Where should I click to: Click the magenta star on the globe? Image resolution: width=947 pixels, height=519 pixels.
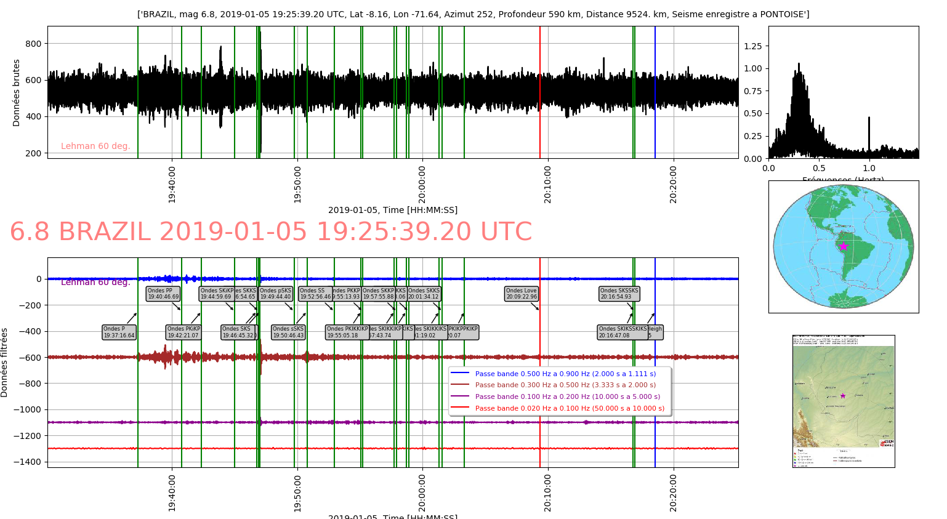click(x=844, y=246)
